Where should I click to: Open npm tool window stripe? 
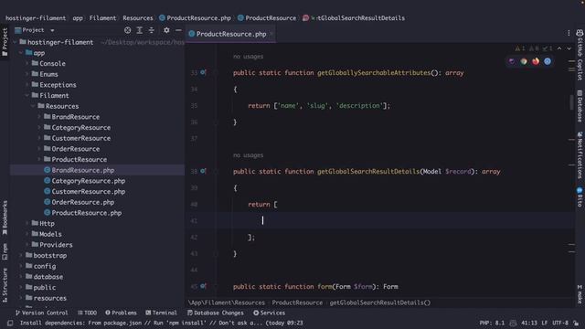[x=5, y=252]
